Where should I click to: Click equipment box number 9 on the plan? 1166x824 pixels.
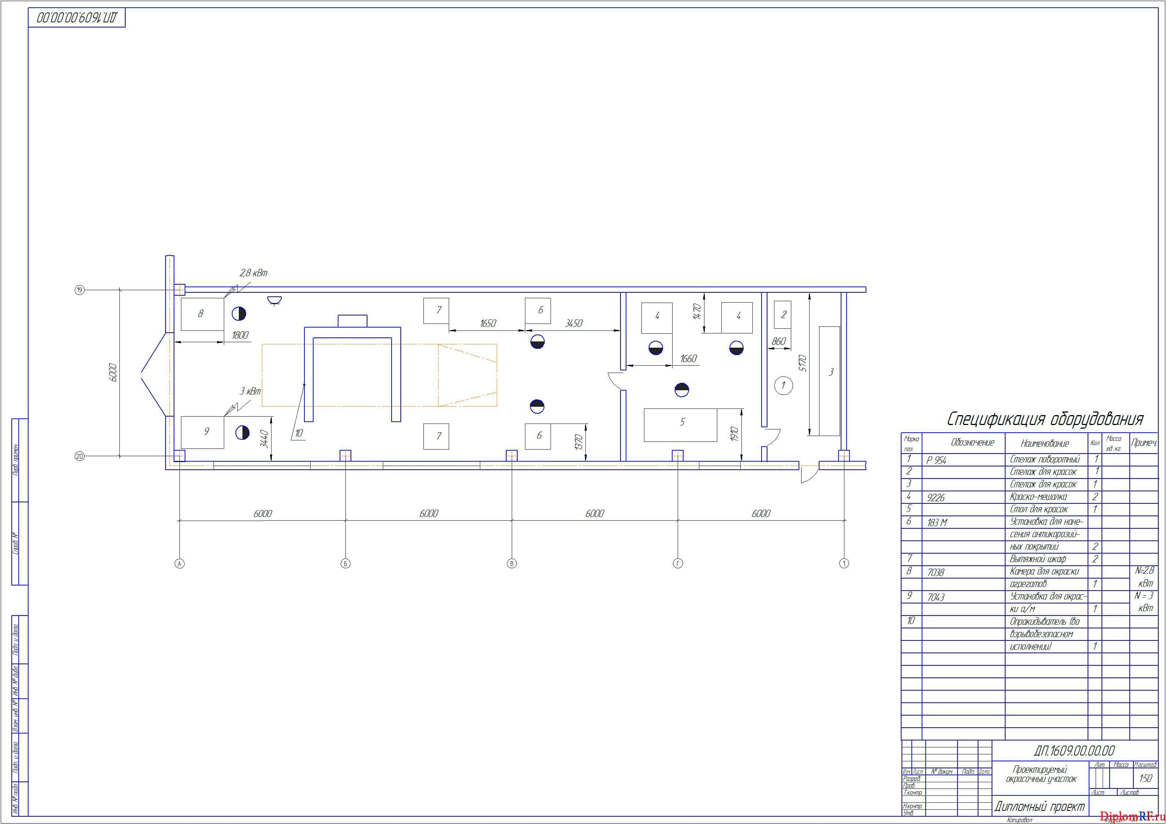(x=203, y=432)
